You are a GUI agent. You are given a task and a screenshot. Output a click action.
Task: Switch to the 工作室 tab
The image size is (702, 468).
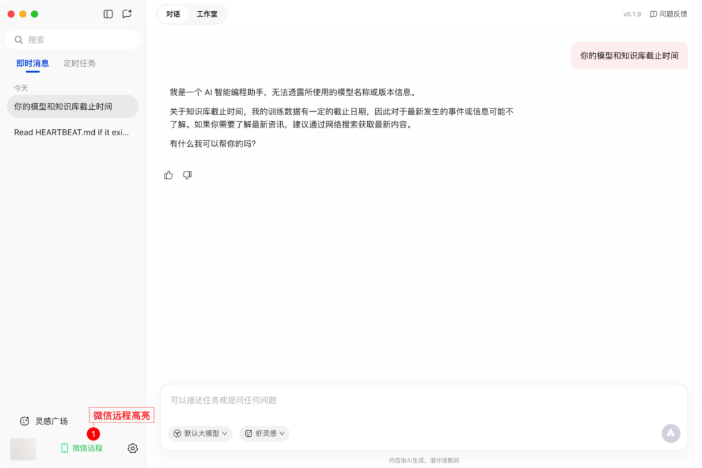(x=207, y=14)
